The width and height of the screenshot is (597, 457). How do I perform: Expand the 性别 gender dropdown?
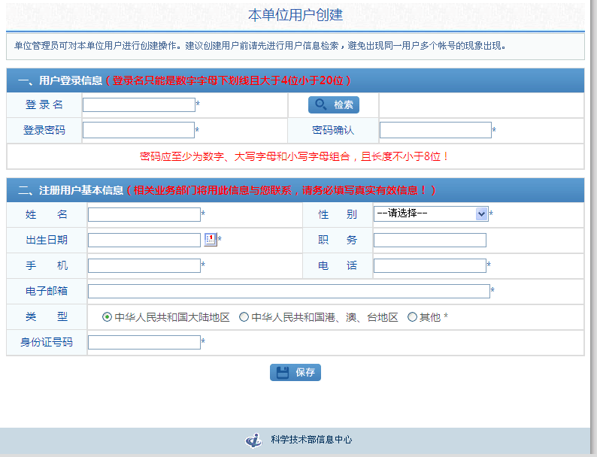(431, 213)
